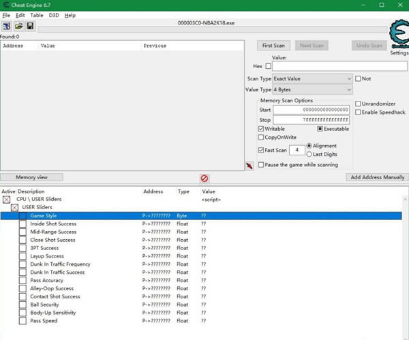Activate the Game Style entry checkbox
This screenshot has width=409, height=340.
[22, 216]
